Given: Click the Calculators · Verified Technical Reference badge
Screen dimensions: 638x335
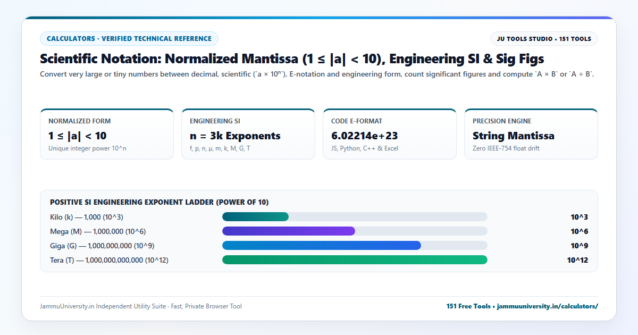Looking at the screenshot, I should click(x=129, y=38).
